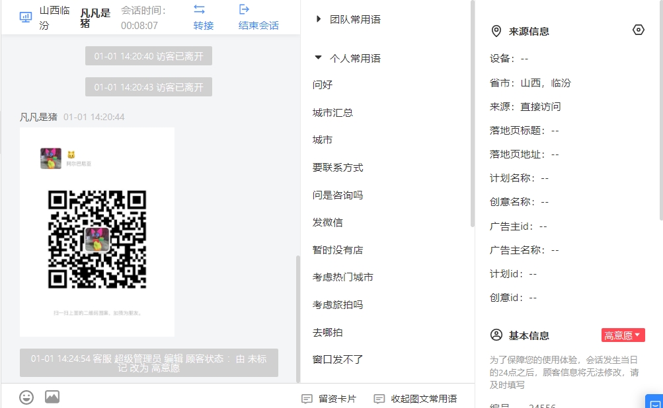Image resolution: width=663 pixels, height=408 pixels.
Task: Click the monitor device icon beside 山西临汾
Action: coord(25,17)
